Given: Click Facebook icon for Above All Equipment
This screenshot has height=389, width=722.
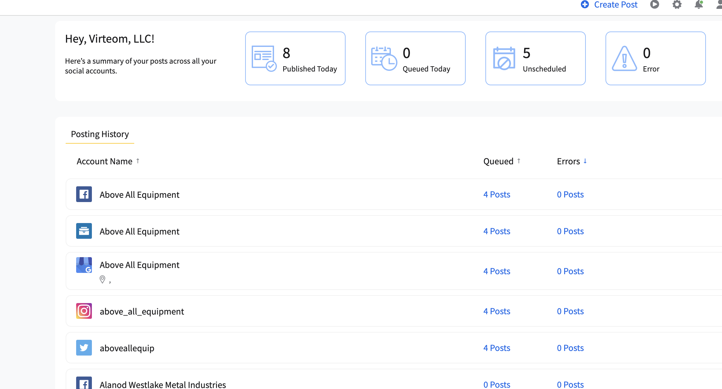Looking at the screenshot, I should [x=84, y=194].
